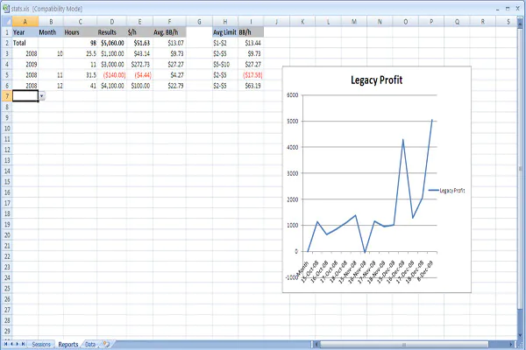Select the $63.19 cell

[x=251, y=86]
